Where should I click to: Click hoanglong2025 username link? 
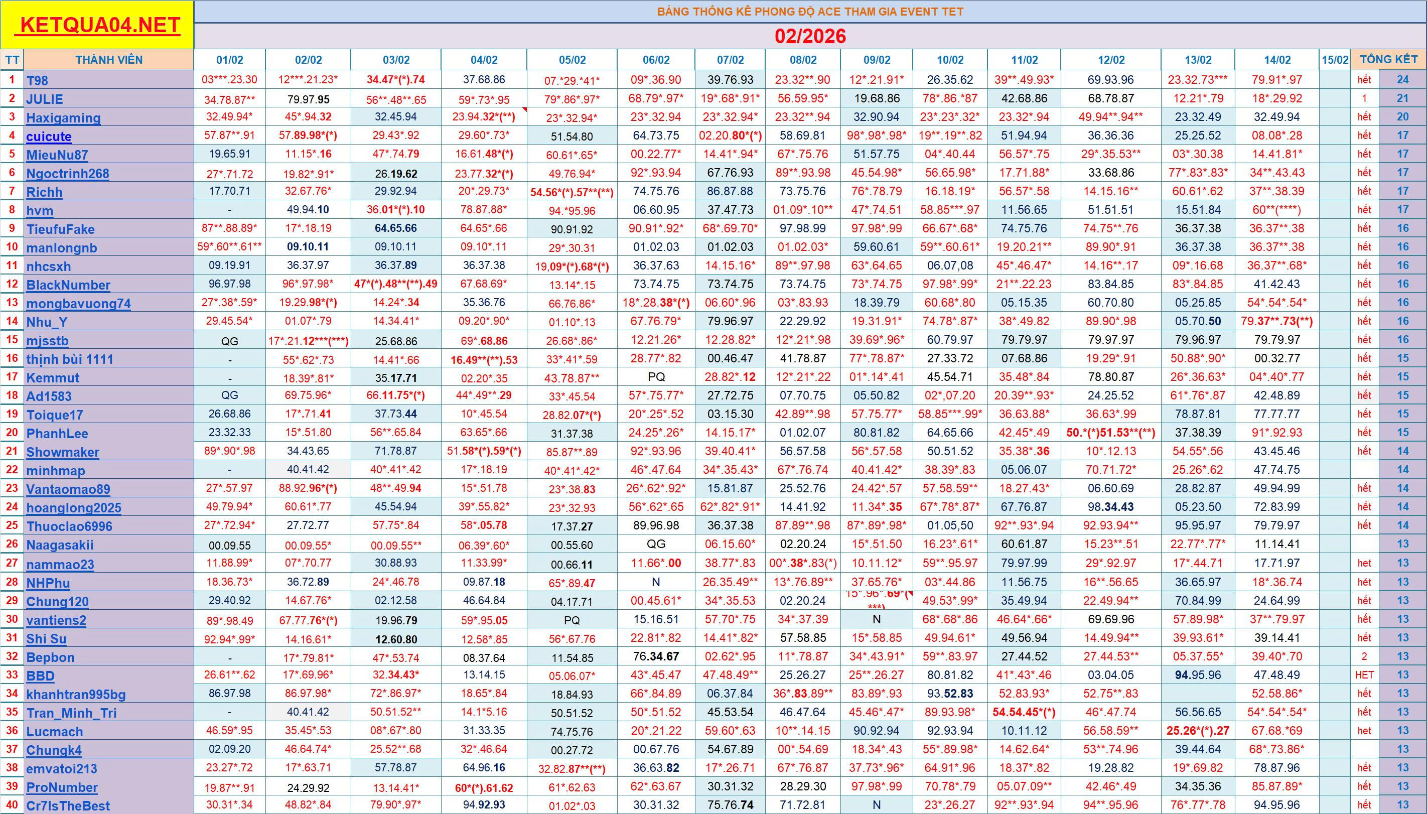(74, 508)
